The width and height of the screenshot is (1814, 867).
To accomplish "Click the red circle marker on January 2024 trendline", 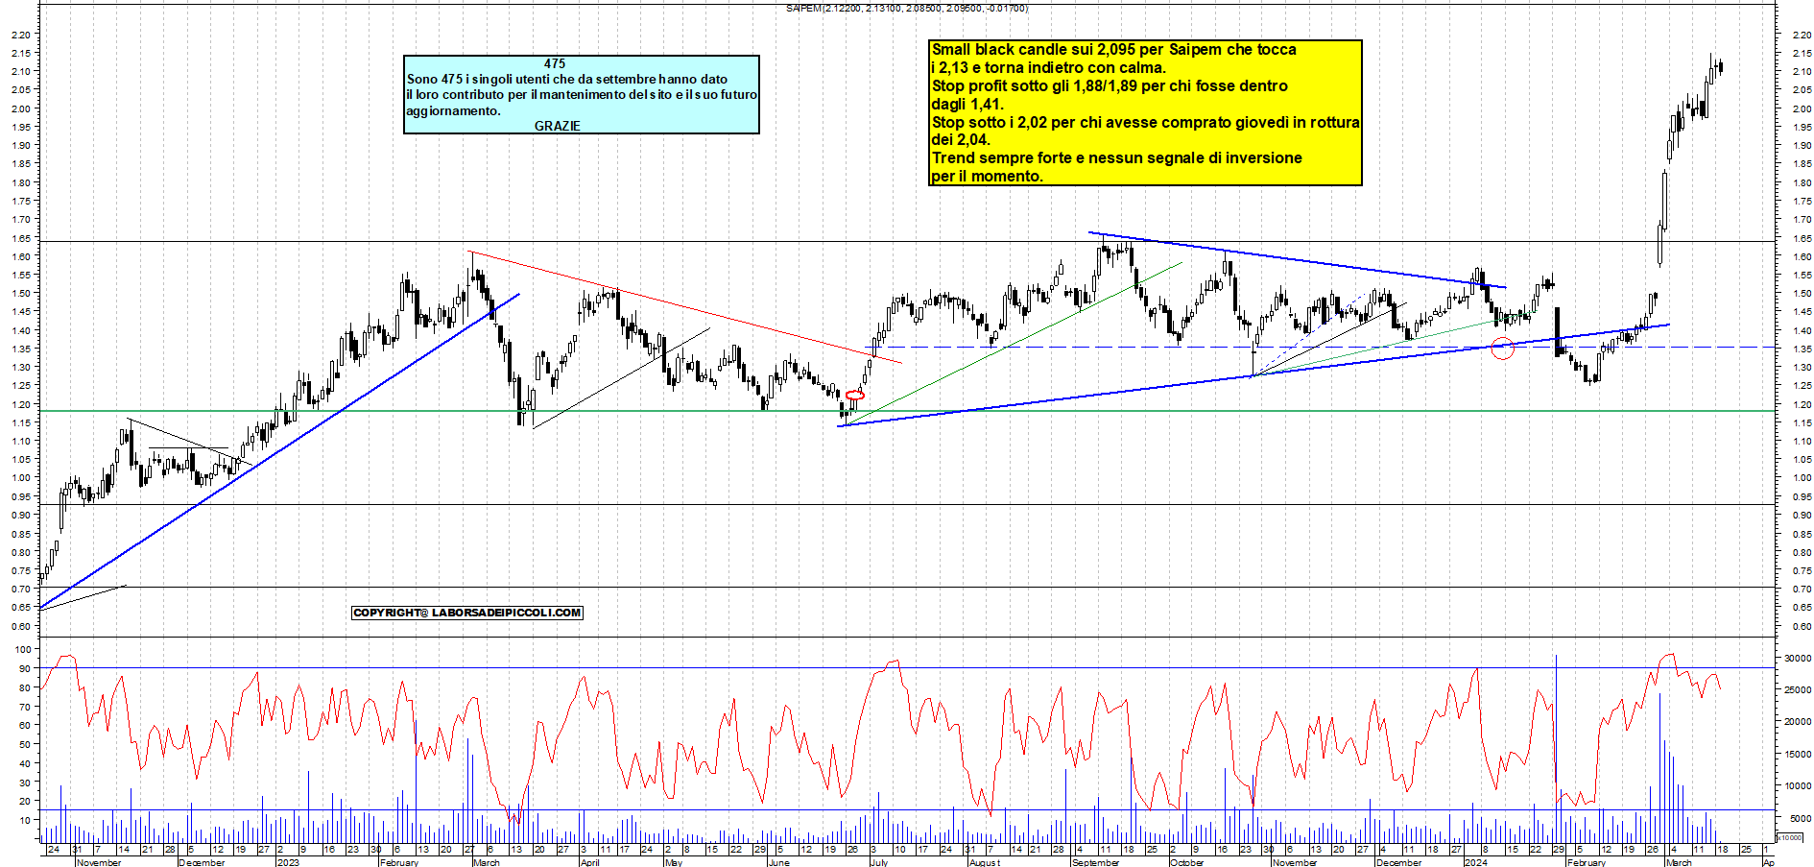I will 1503,349.
